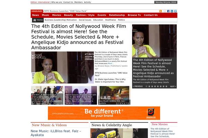Go to Education section
Image resolution: width=208 pixels, height=138 pixels.
[98, 20]
